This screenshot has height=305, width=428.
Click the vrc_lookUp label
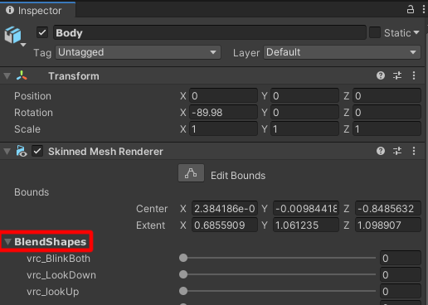53,292
